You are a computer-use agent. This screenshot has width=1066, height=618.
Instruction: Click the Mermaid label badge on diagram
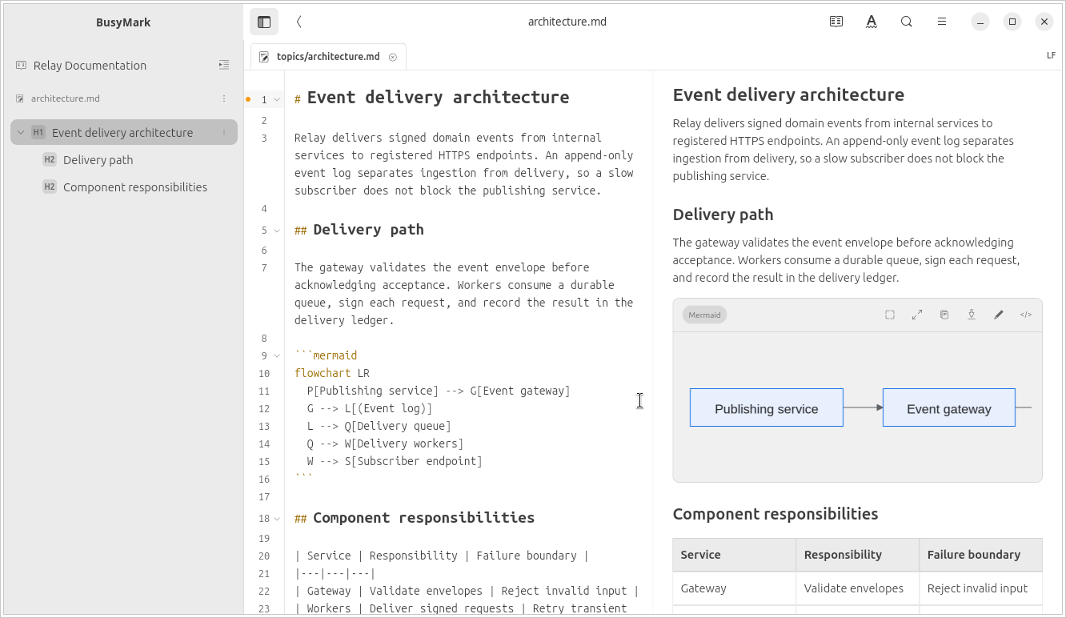(704, 315)
